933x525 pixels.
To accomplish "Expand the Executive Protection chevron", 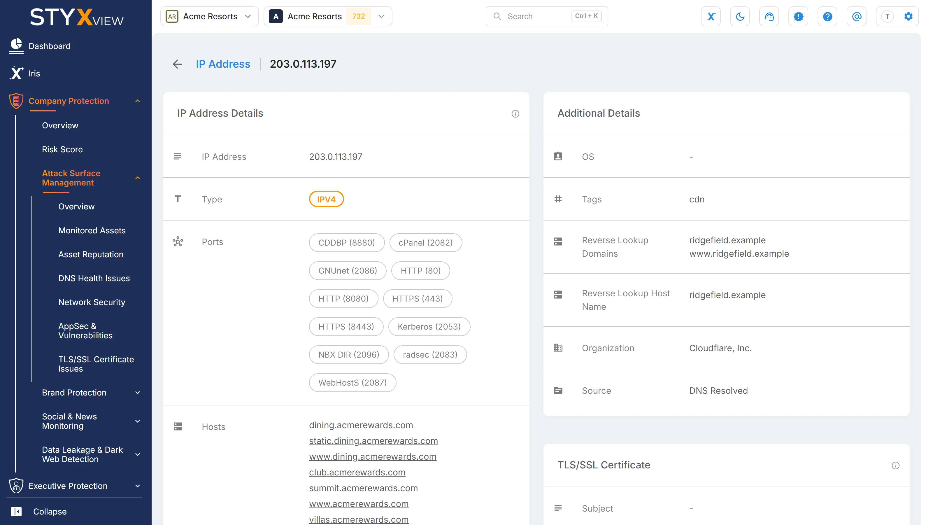I will pyautogui.click(x=138, y=486).
